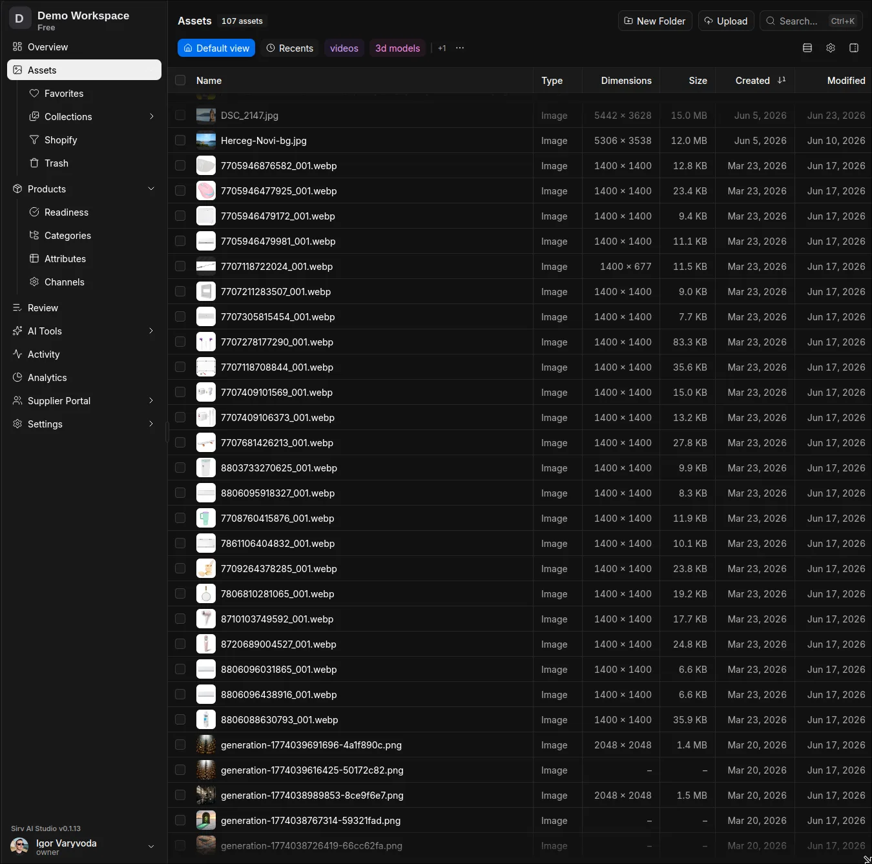Click the Attributes table icon
The image size is (872, 864).
(34, 259)
